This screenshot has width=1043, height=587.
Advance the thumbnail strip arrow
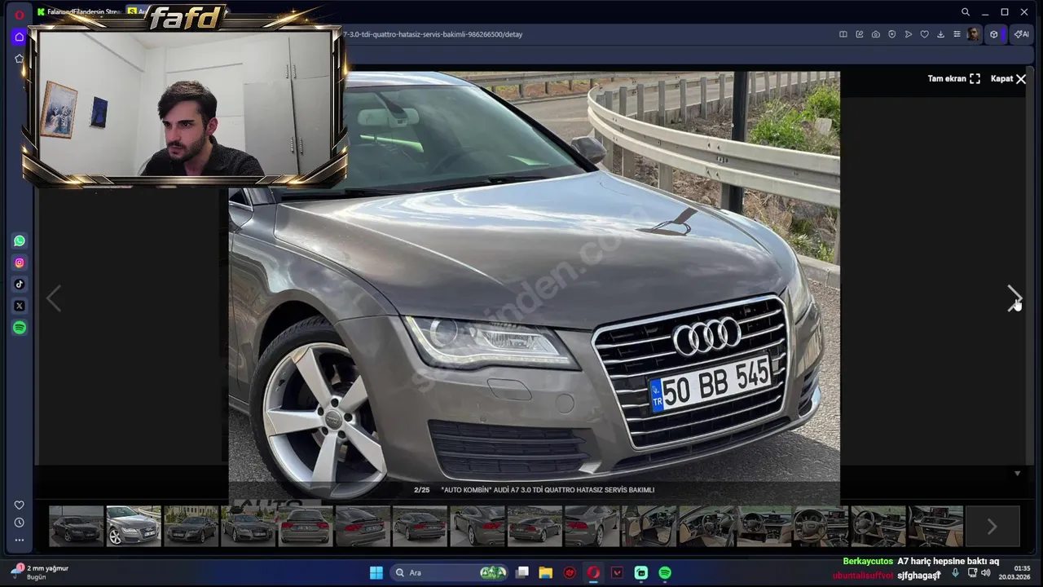click(x=992, y=527)
